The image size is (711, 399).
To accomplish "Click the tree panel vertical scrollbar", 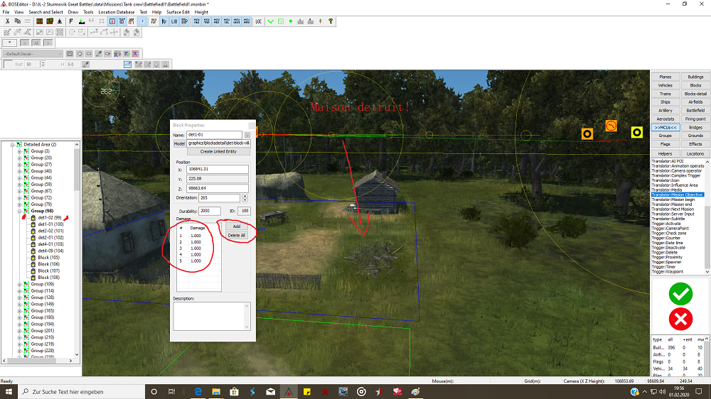I will [x=77, y=249].
